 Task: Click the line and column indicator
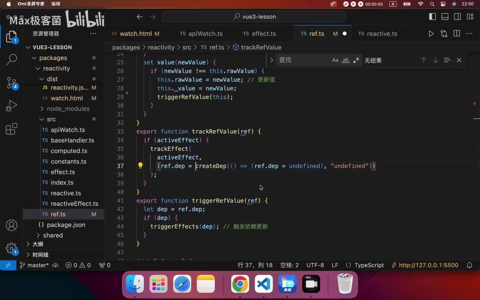(x=255, y=265)
